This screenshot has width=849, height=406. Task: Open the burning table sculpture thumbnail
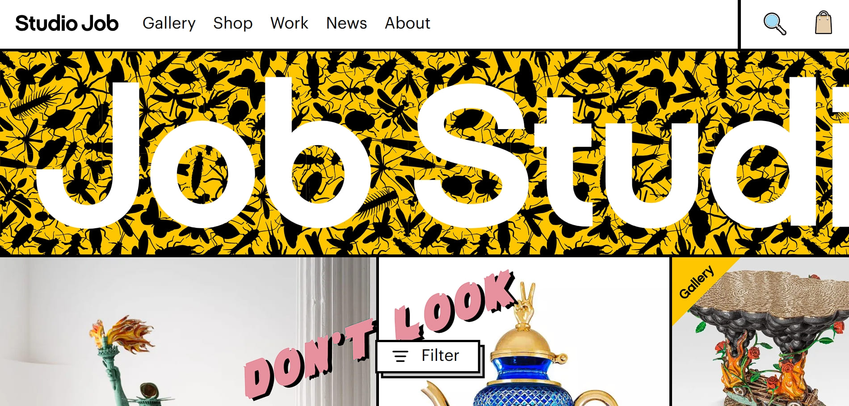point(761,331)
